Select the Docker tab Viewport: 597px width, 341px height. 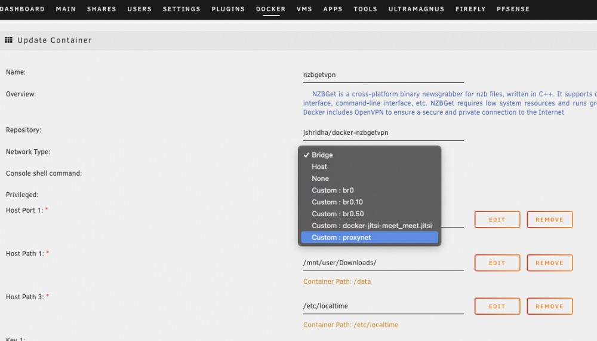point(270,9)
